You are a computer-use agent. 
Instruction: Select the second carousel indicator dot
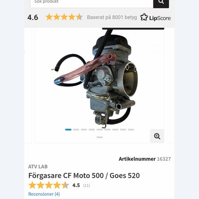(76, 130)
